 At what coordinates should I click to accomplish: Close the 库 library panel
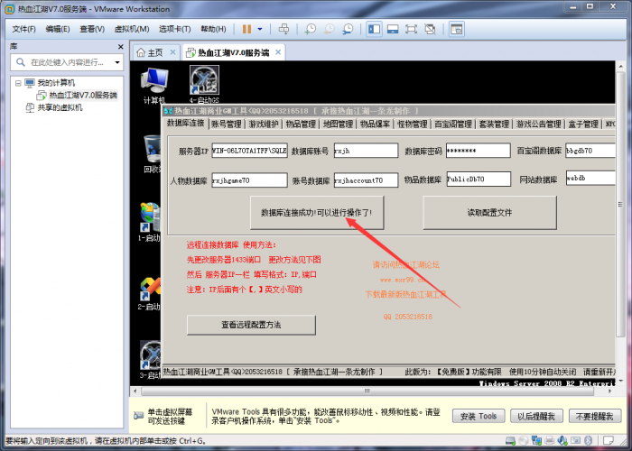pyautogui.click(x=120, y=47)
